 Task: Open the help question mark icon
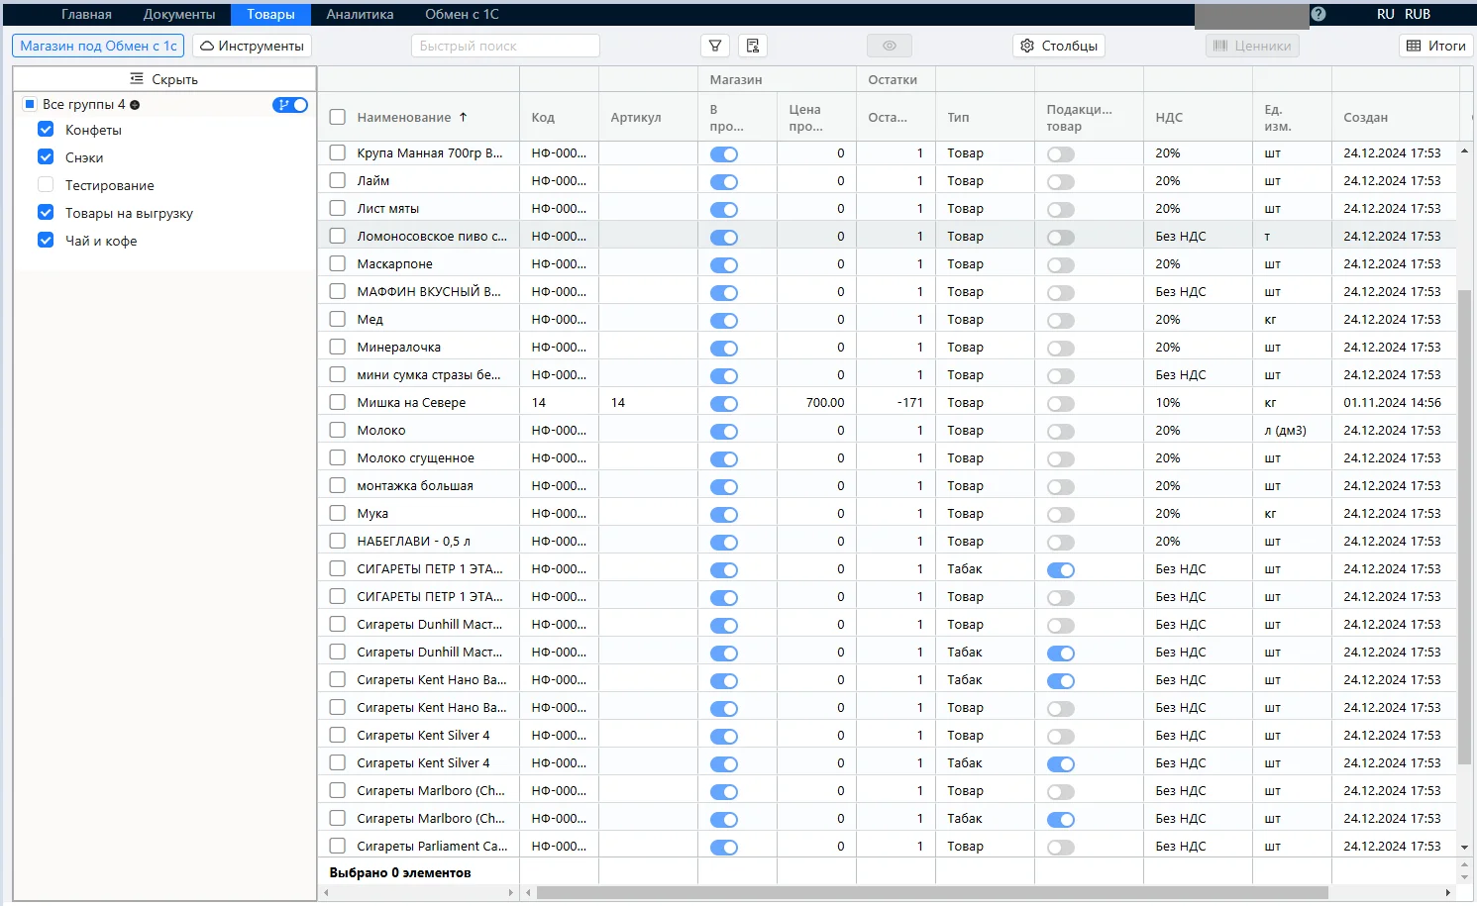[x=1318, y=14]
